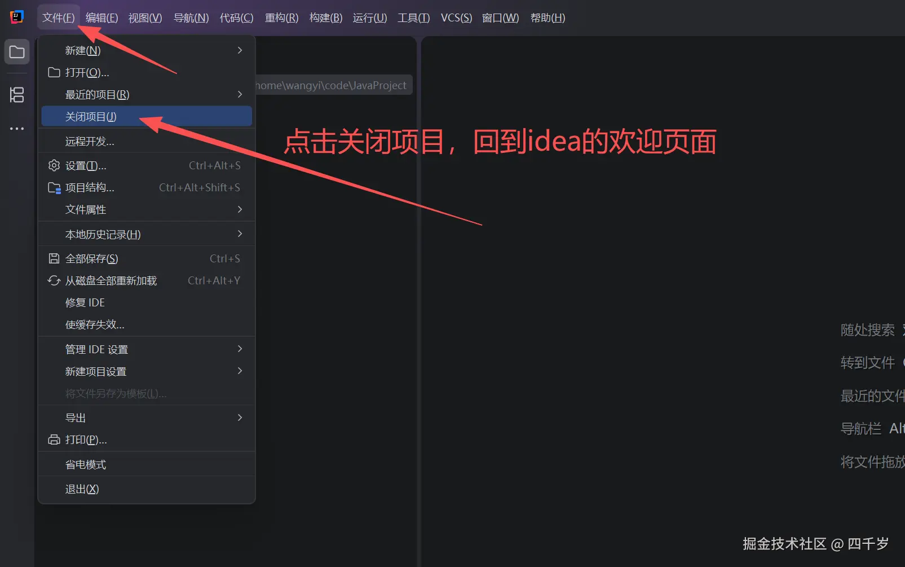Viewport: 905px width, 567px height.
Task: Open the Project tool window icon
Action: 16,51
